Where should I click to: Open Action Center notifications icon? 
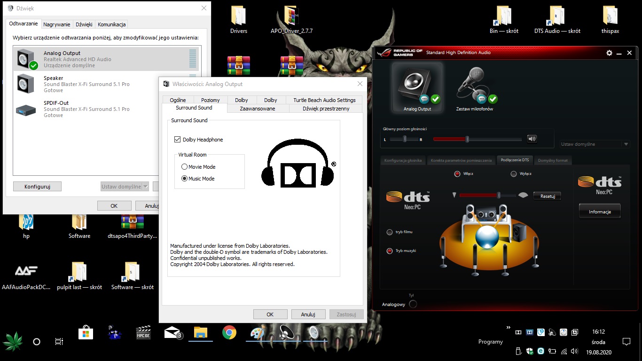[626, 342]
